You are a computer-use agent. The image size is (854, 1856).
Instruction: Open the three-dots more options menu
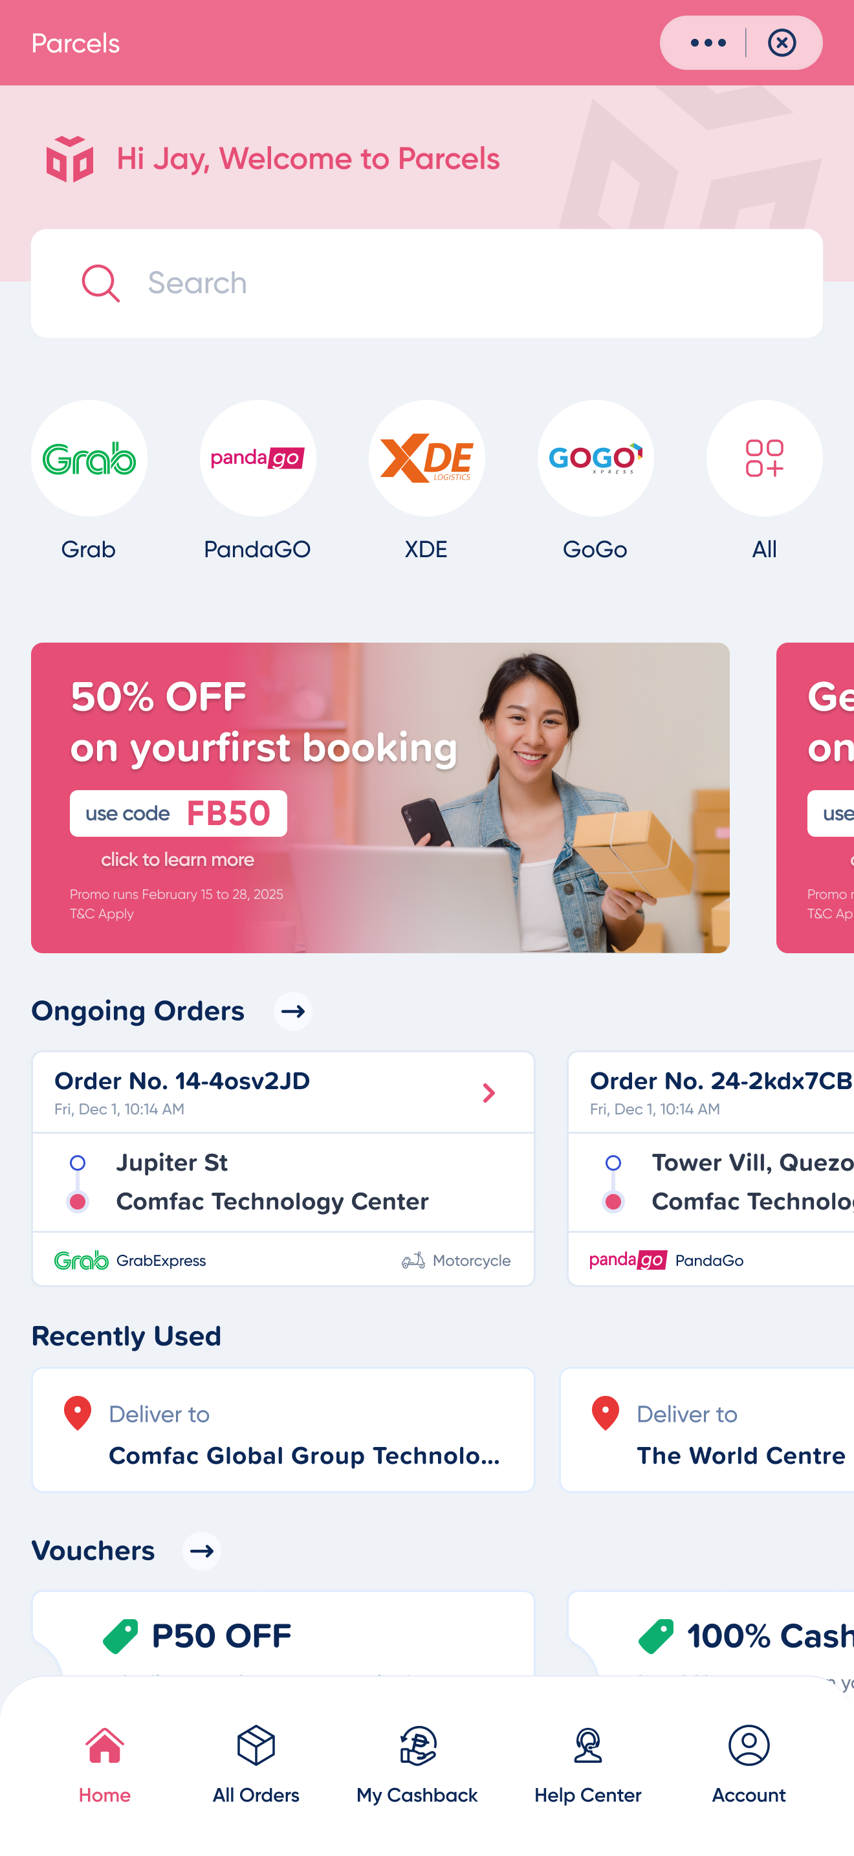[x=708, y=43]
